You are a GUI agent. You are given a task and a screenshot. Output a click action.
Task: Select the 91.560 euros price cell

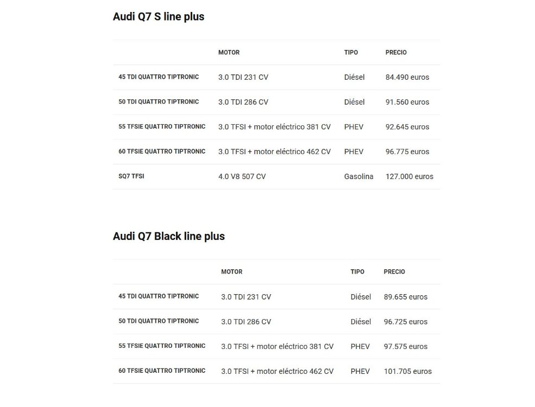(407, 102)
